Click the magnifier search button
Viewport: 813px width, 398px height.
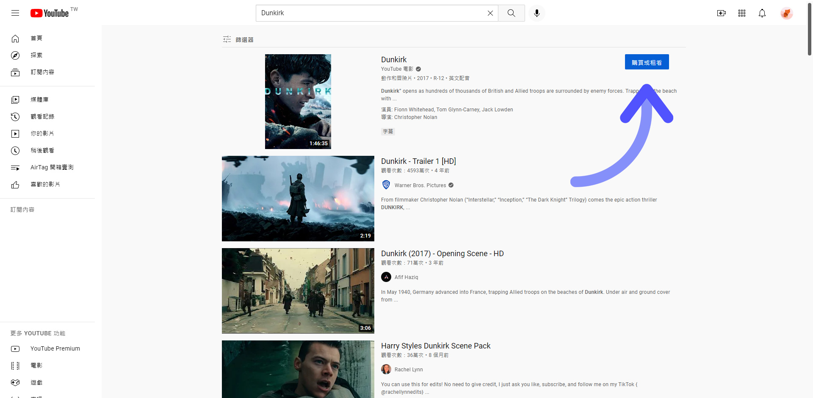pos(512,13)
